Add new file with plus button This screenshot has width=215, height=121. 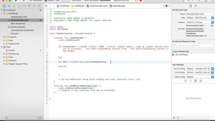2,118
